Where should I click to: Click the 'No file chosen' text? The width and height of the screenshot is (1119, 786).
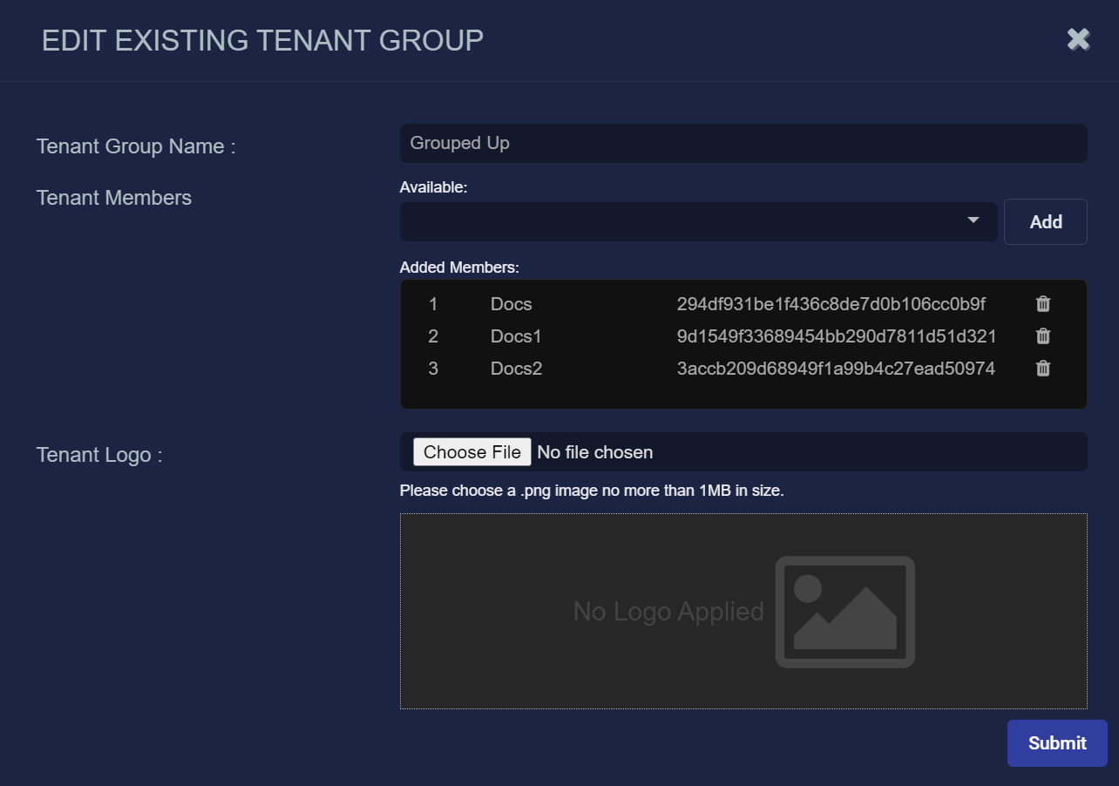[x=594, y=452]
